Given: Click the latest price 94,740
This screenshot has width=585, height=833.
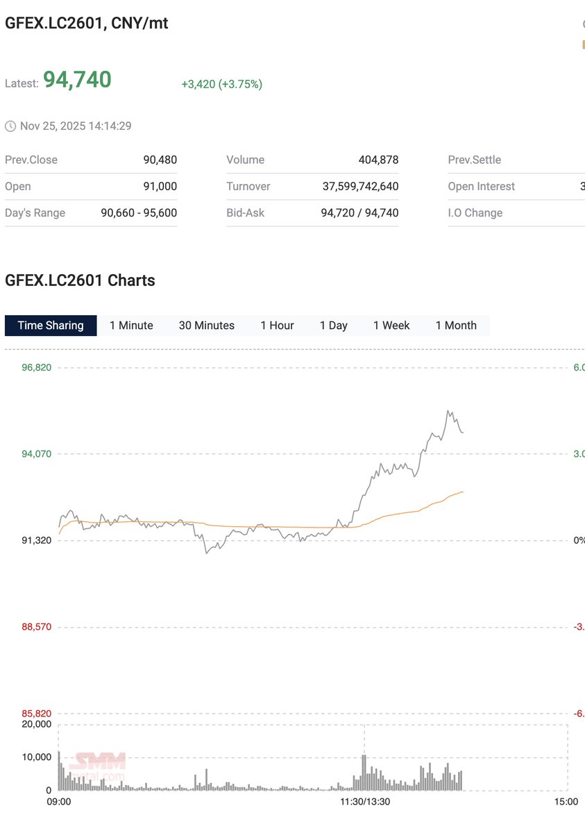Looking at the screenshot, I should [76, 79].
